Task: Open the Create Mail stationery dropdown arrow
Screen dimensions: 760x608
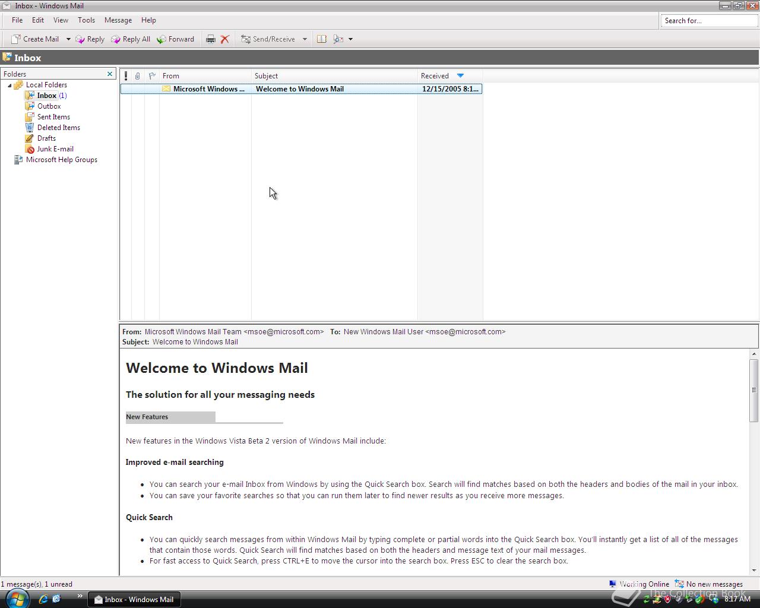Action: 68,39
